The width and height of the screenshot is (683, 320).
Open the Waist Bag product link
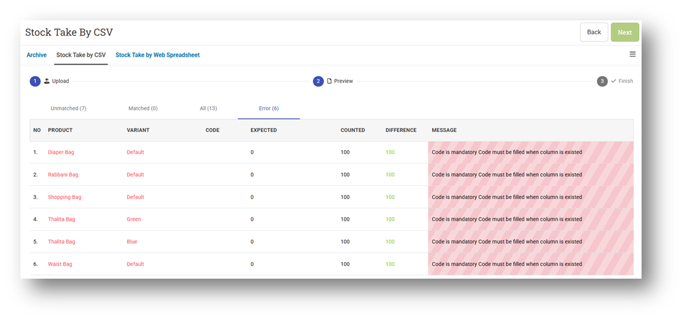(x=60, y=264)
